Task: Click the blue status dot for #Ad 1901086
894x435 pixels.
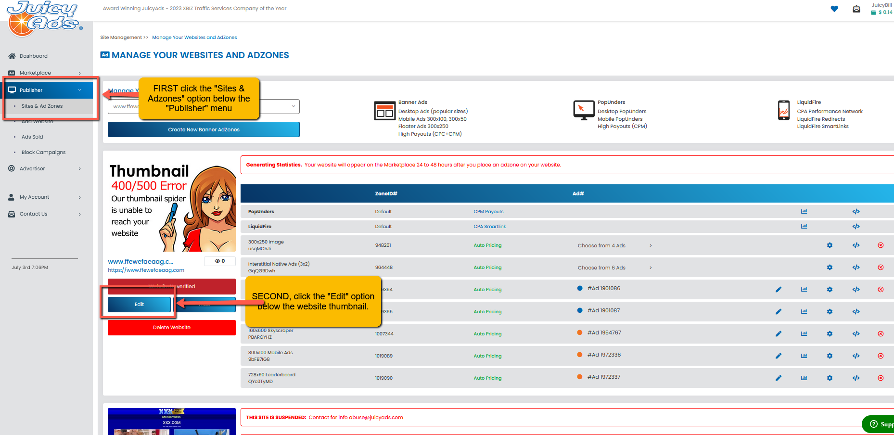Action: pyautogui.click(x=580, y=288)
